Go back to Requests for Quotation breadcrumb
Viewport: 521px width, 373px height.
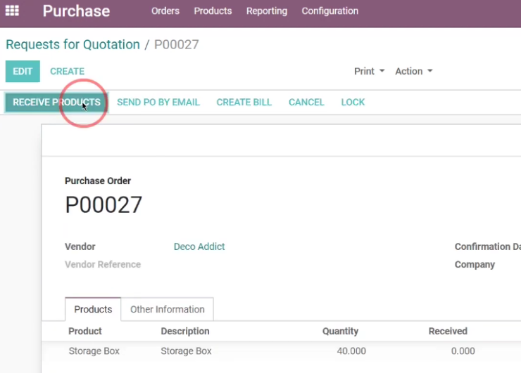(73, 44)
